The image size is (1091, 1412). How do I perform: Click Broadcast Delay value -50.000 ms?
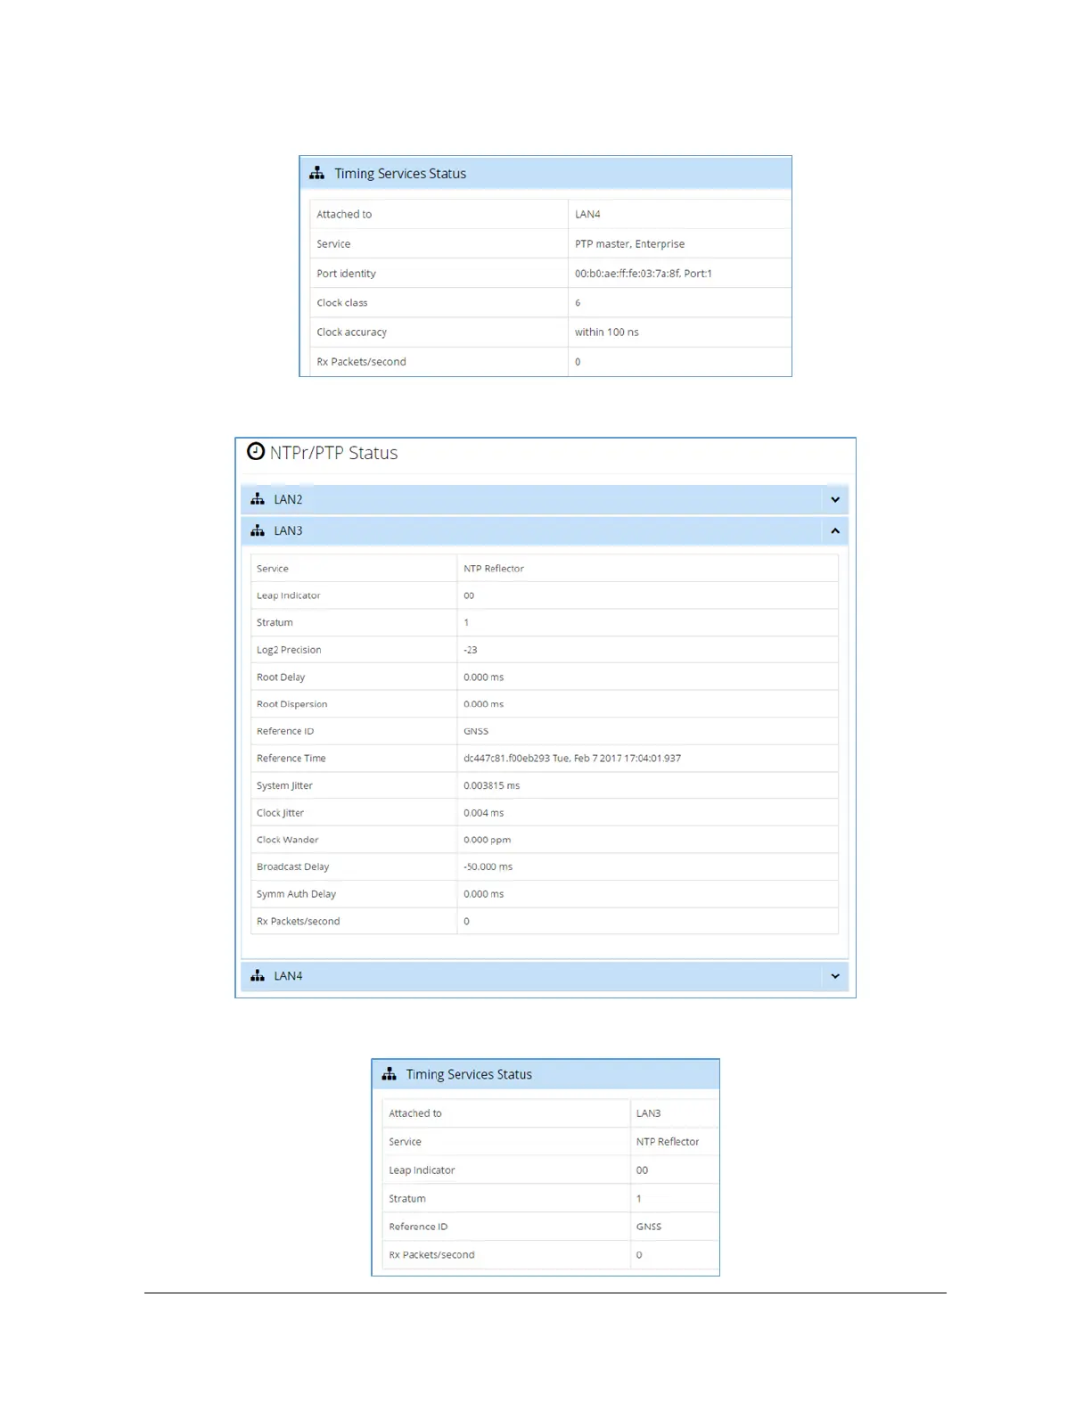488,866
